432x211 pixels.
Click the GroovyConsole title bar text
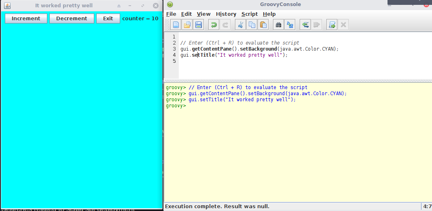(280, 4)
